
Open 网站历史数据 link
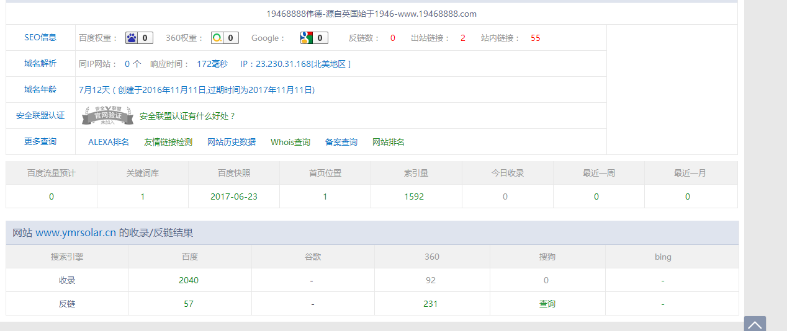232,142
